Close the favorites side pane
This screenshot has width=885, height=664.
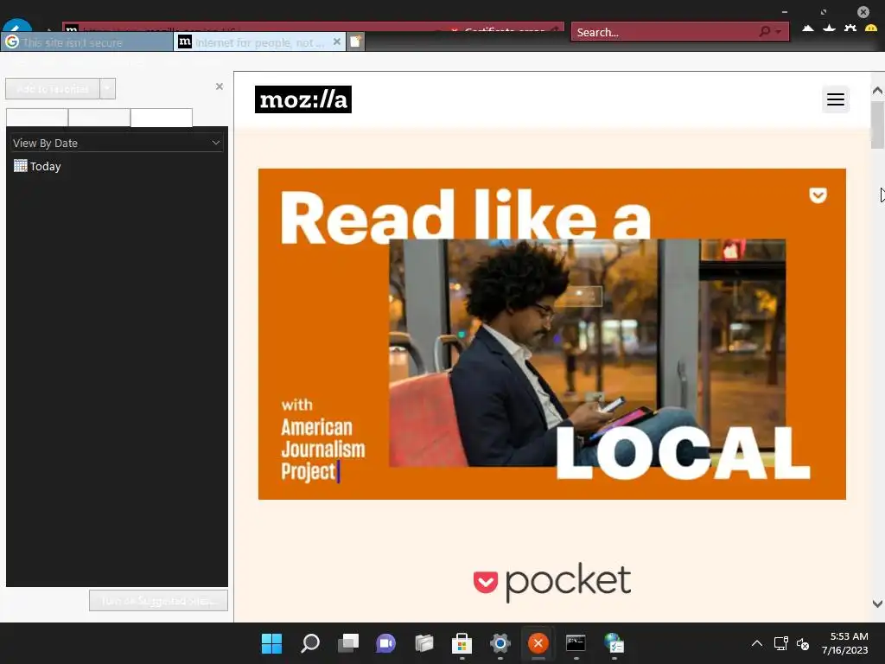[x=220, y=86]
